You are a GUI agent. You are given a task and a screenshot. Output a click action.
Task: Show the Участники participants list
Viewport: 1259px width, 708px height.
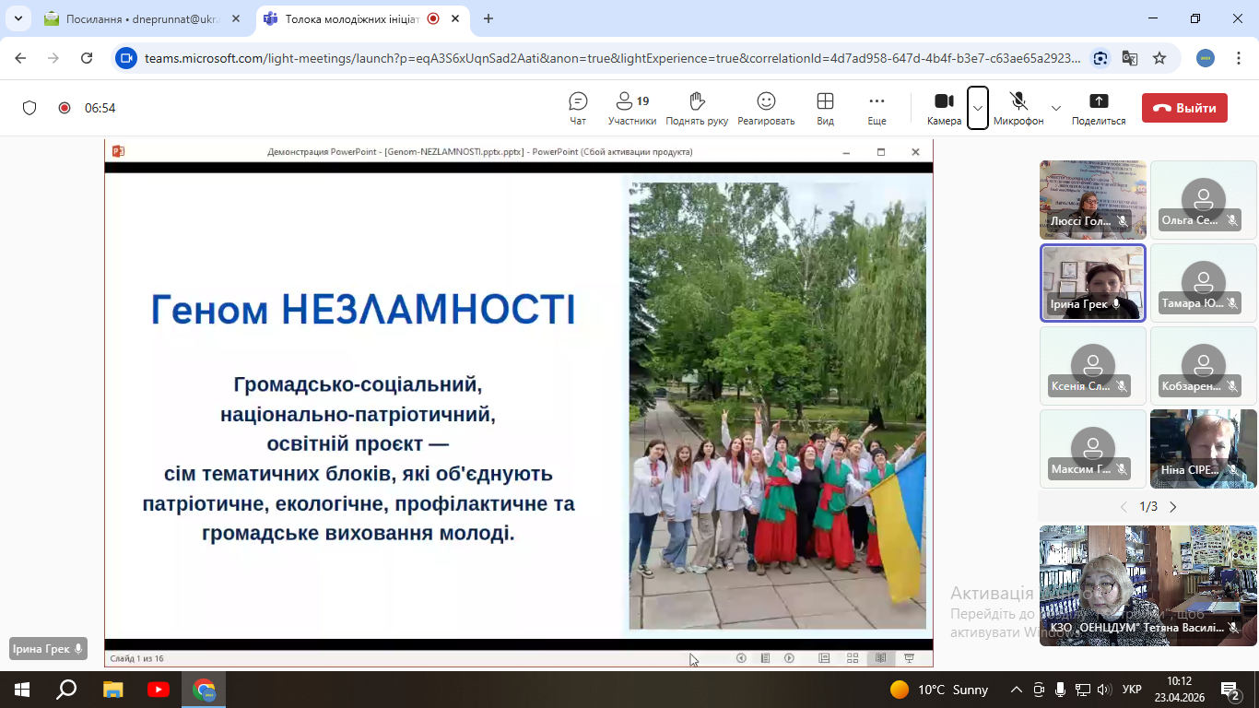coord(631,108)
